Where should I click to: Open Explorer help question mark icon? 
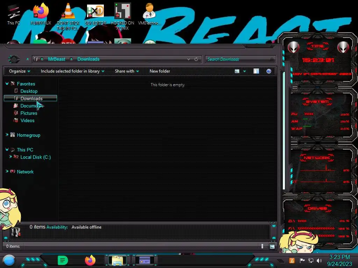[x=269, y=71]
